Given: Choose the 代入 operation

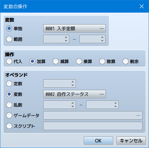Looking at the screenshot, I should coord(9,61).
